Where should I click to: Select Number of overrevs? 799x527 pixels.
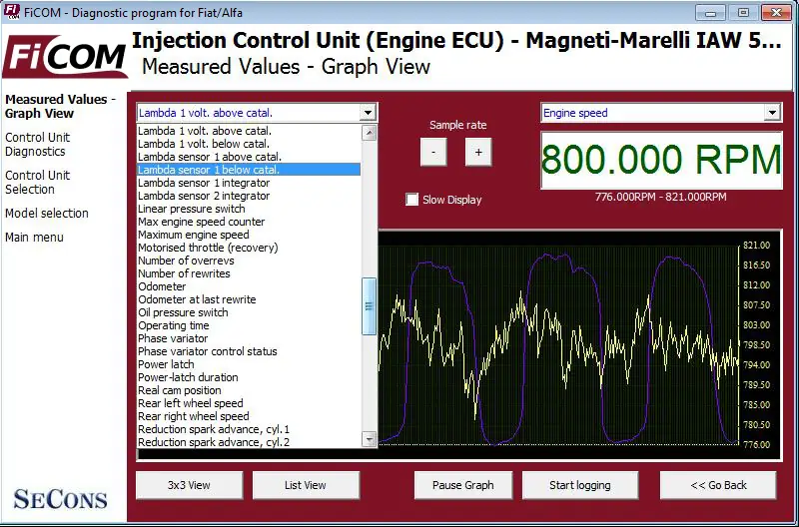pyautogui.click(x=249, y=261)
